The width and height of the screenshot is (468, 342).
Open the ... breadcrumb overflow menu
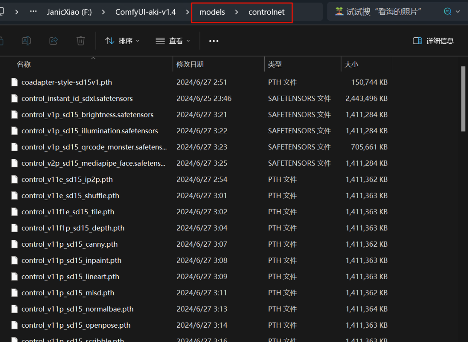point(33,12)
